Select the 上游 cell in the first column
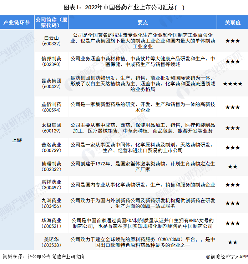 click(17, 140)
